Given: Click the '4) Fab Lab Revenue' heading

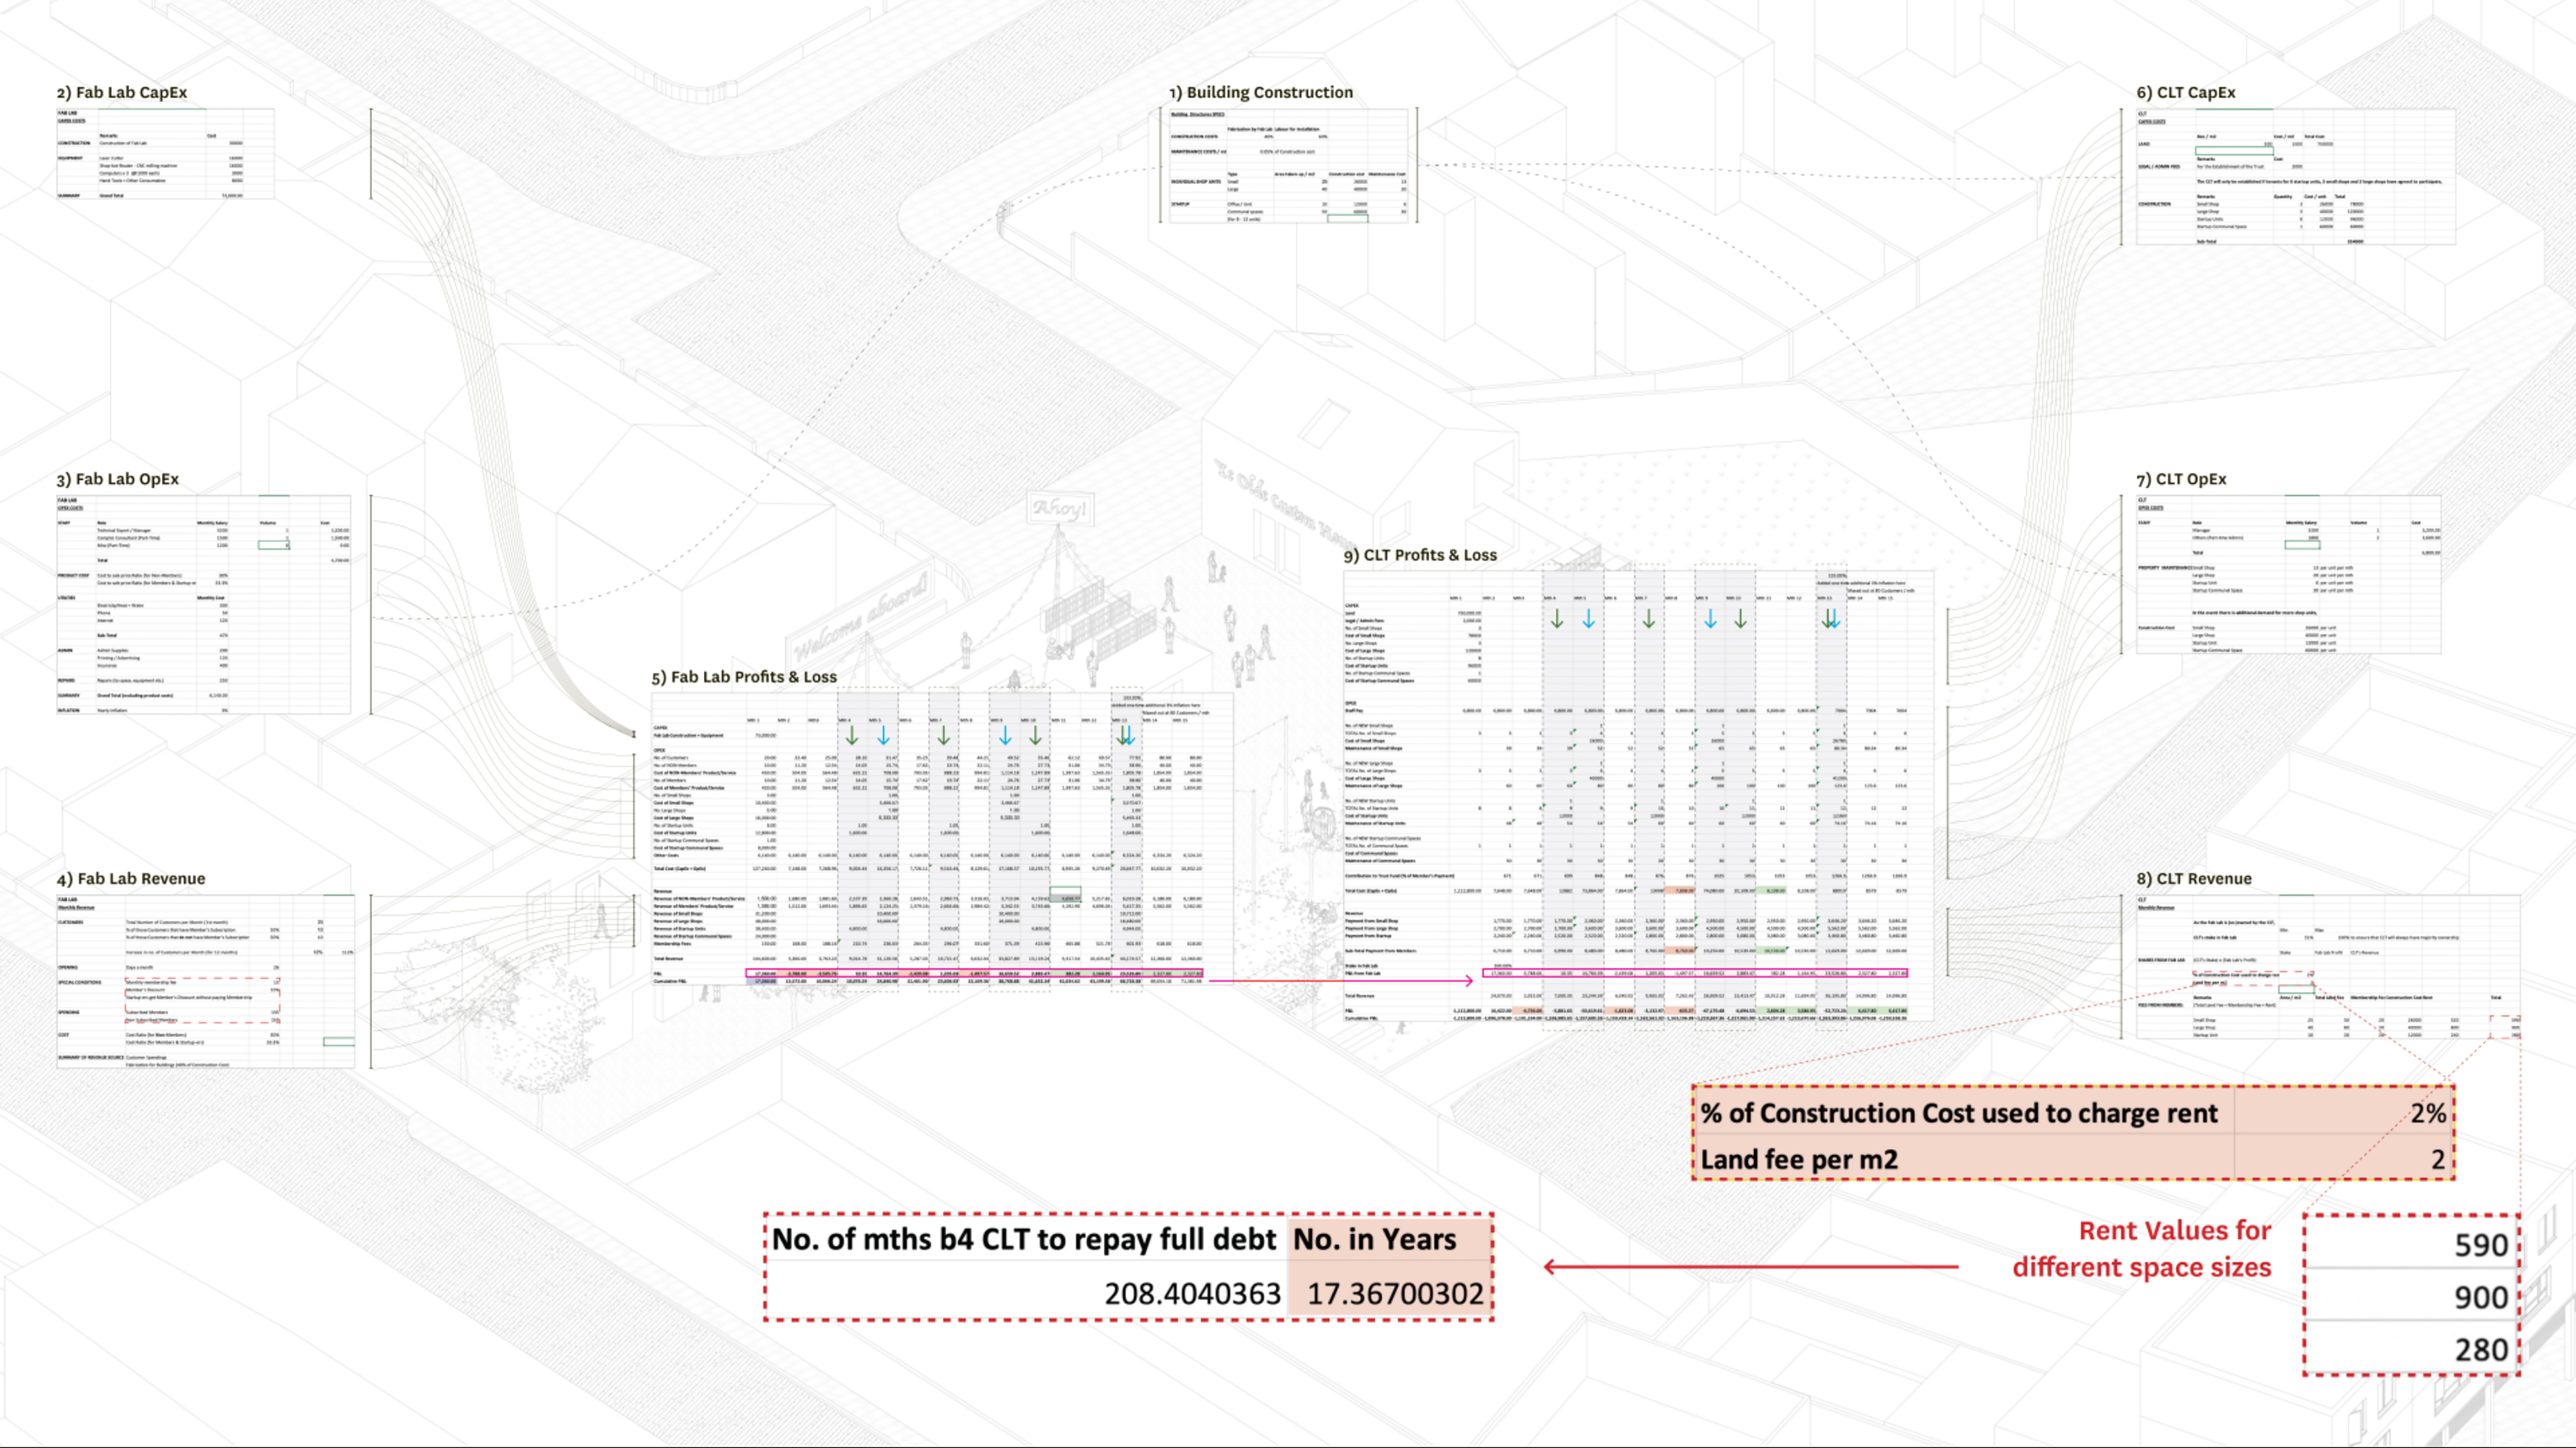Looking at the screenshot, I should pyautogui.click(x=131, y=878).
